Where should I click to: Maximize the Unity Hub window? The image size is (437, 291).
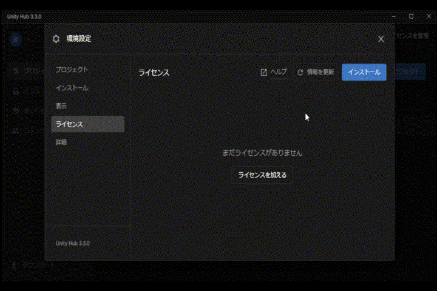411,16
